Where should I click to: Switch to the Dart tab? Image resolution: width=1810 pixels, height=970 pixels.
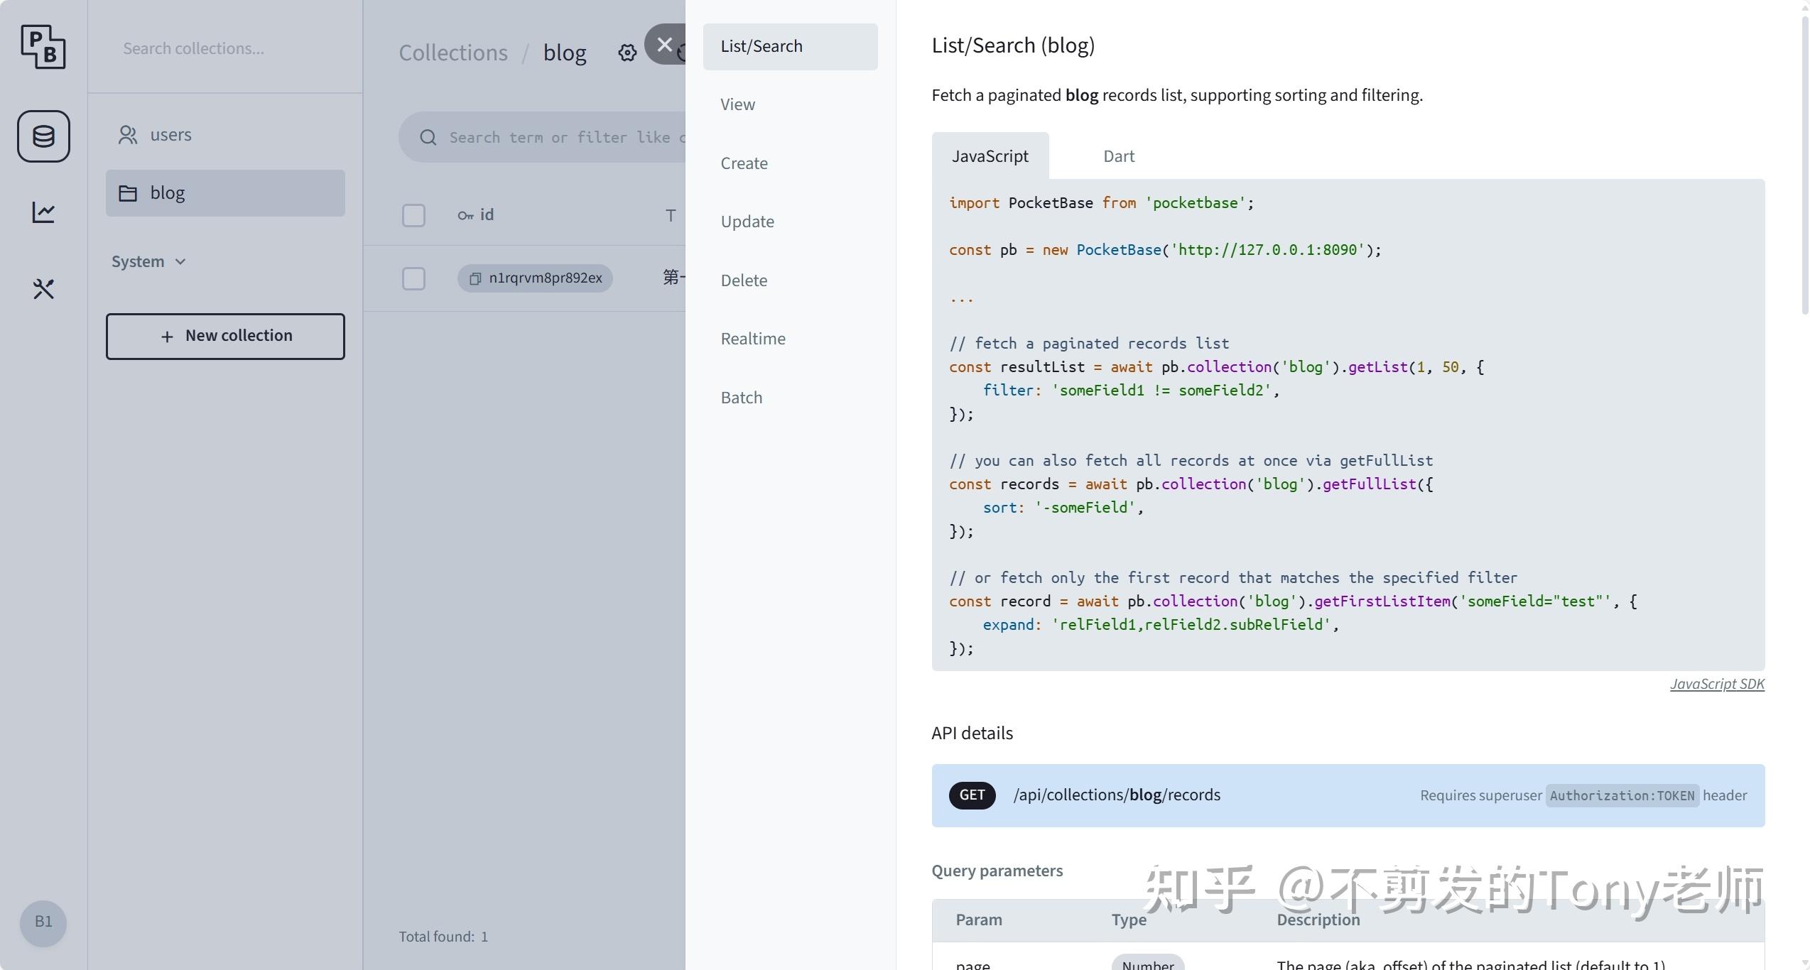(1119, 156)
